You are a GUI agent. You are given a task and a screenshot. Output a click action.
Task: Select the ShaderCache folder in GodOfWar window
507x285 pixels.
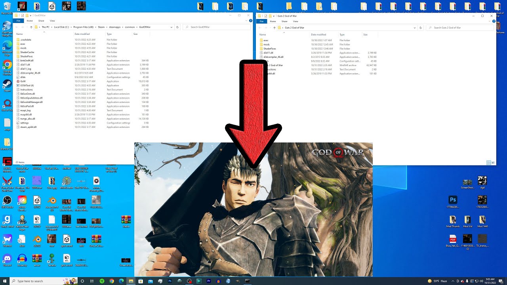coord(25,52)
